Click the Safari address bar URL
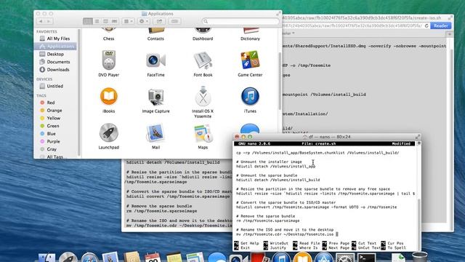Viewport: 465px width, 262px height. (352, 26)
